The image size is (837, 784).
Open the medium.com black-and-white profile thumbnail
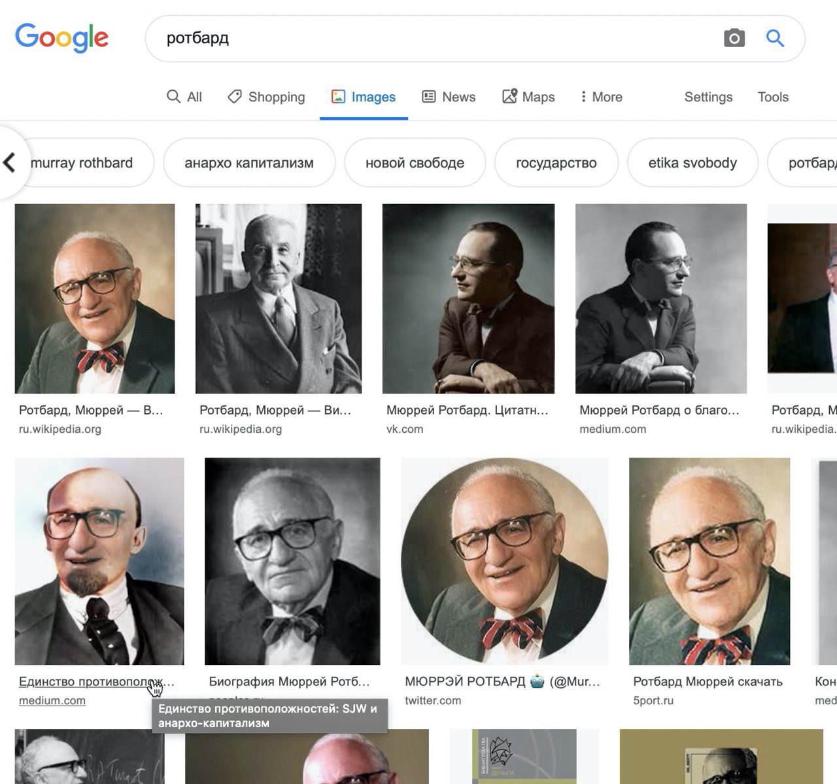coord(661,299)
